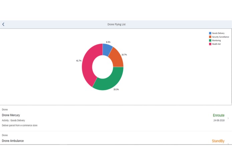Click the blue 8.3% donut slice
The height and width of the screenshot is (165, 232).
pos(107,49)
